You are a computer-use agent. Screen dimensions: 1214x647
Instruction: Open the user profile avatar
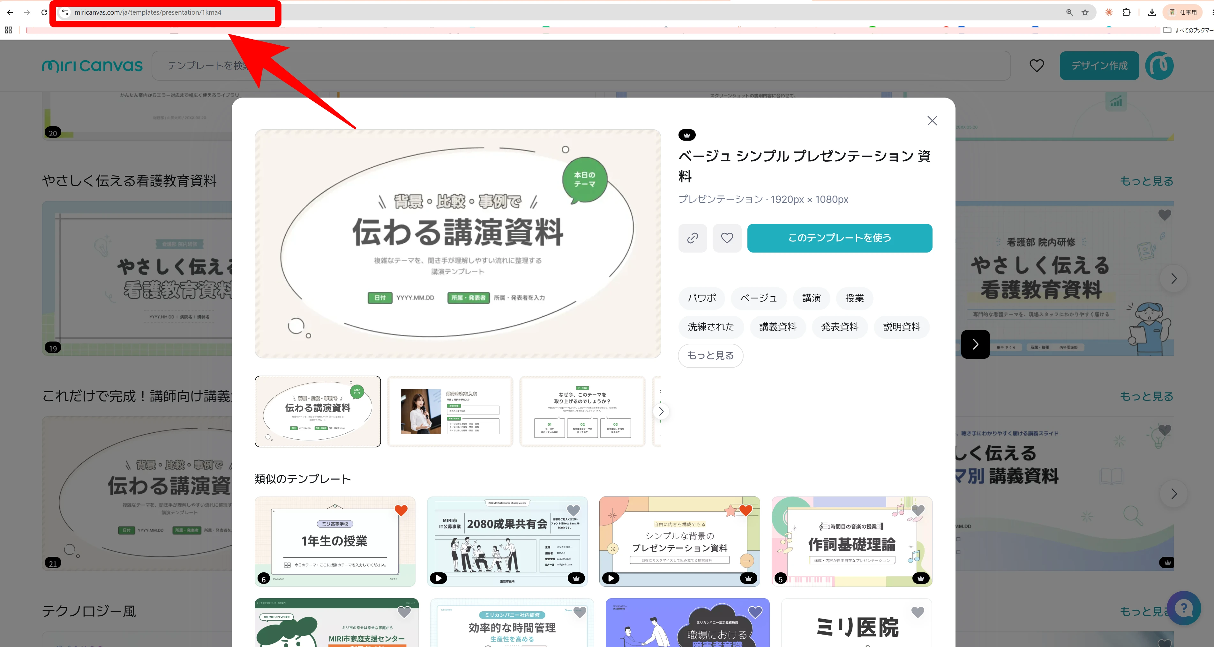click(1159, 65)
